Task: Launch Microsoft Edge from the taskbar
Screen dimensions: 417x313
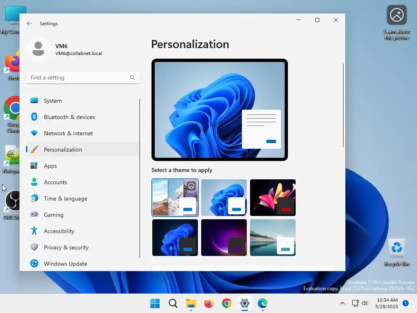Action: click(x=263, y=303)
